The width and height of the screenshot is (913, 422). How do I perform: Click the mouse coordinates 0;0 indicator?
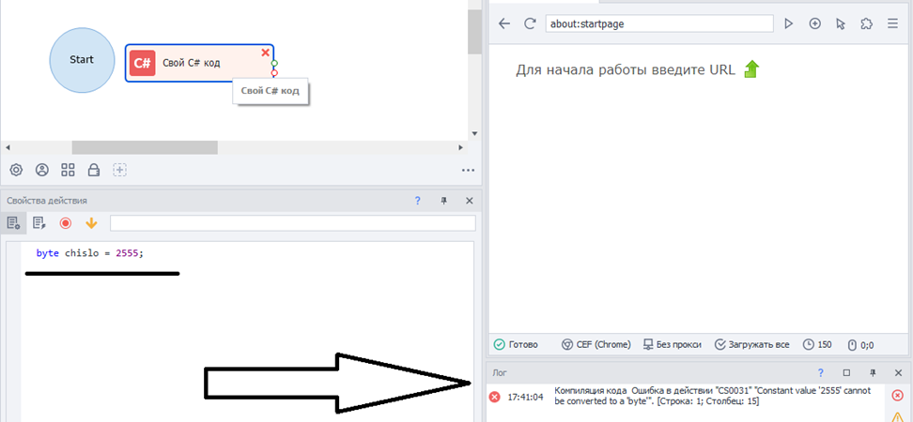pos(860,345)
